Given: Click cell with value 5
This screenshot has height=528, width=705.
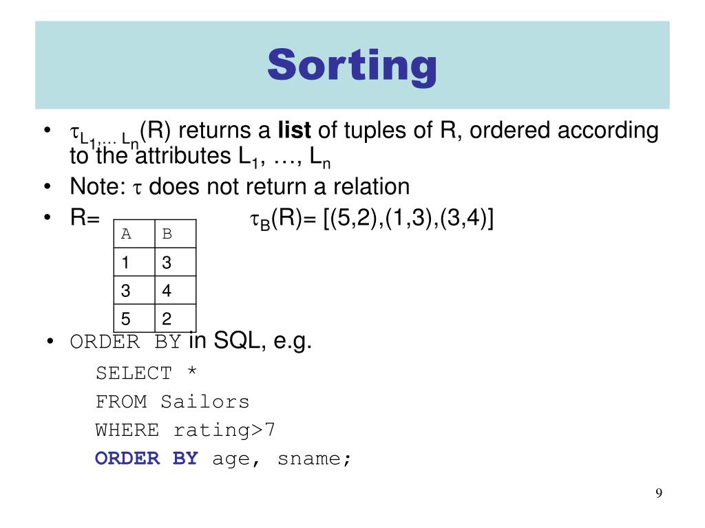Looking at the screenshot, I should tap(134, 318).
